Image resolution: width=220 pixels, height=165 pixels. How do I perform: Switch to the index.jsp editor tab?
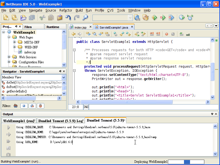pos(81,27)
